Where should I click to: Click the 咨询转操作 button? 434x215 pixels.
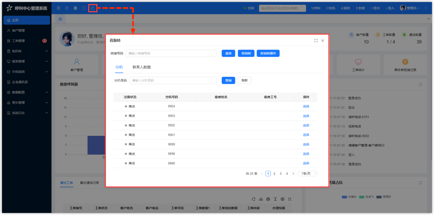[x=268, y=53]
